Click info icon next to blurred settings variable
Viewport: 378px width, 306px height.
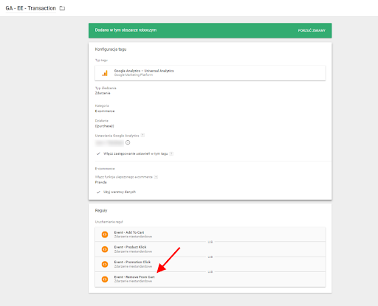[128, 142]
